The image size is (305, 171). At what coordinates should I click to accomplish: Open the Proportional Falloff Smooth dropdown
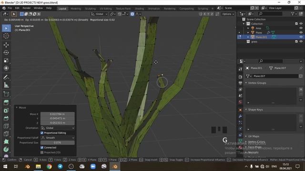[x=58, y=138]
